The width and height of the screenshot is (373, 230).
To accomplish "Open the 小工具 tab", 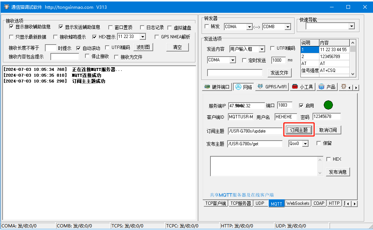I will tap(302, 87).
